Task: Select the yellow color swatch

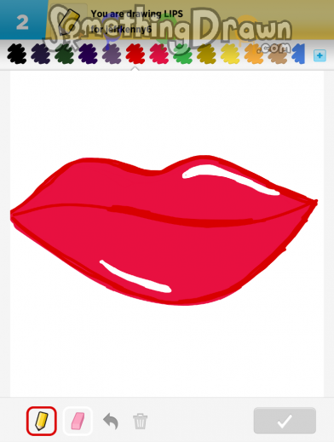Action: [230, 54]
